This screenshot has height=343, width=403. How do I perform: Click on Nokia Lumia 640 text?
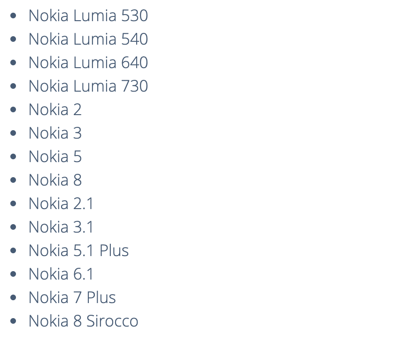coord(88,62)
